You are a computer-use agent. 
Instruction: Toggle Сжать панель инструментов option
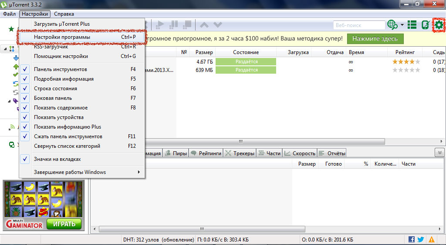82,136
